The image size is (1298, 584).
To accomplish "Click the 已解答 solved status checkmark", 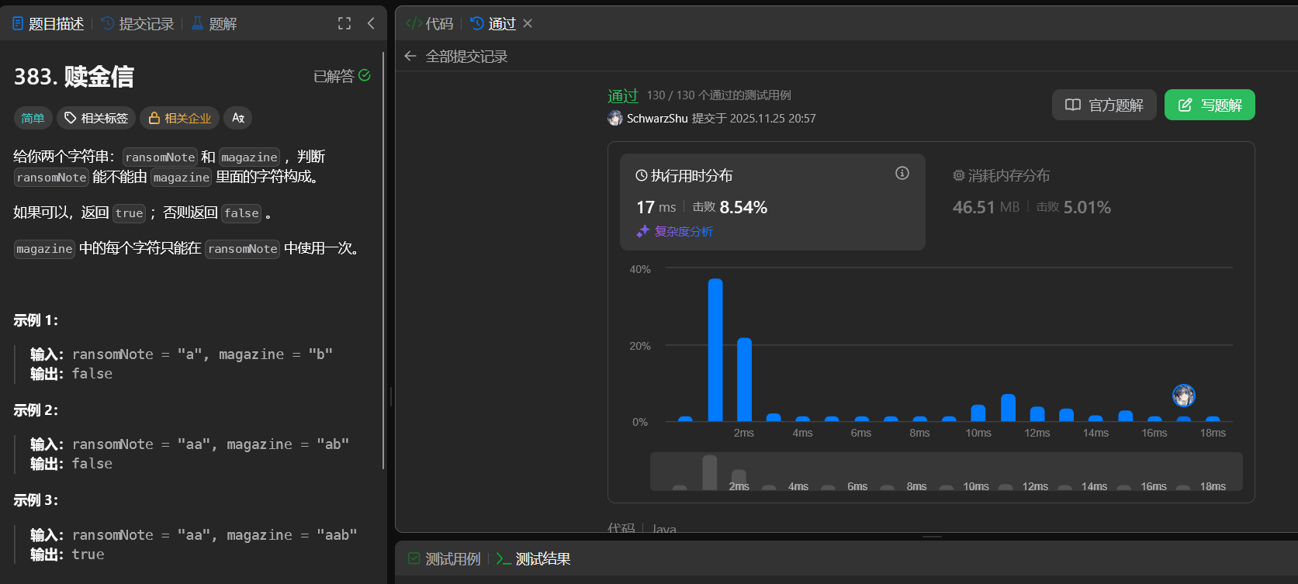I will tap(365, 75).
